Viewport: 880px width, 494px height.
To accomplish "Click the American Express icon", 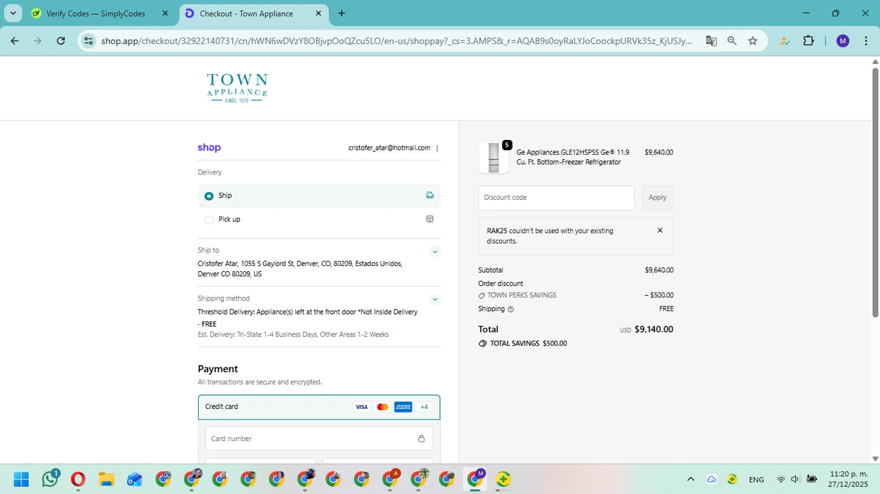I will (x=403, y=407).
